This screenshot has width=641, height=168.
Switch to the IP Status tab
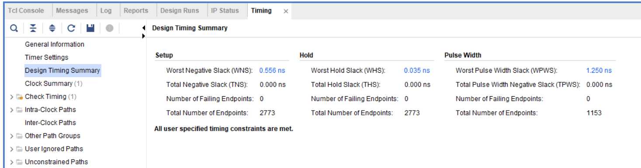point(225,11)
